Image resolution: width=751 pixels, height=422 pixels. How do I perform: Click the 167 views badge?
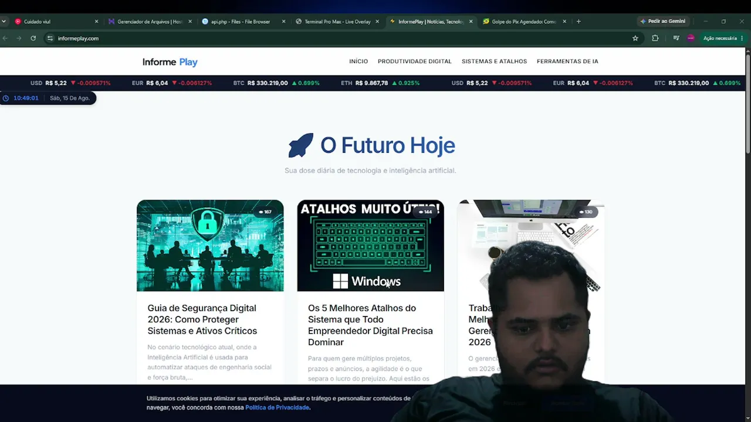[x=265, y=212]
